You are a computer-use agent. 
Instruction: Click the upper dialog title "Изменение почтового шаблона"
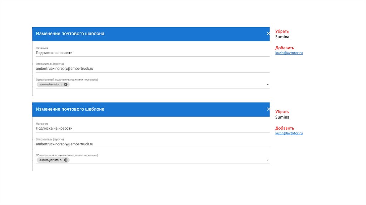(x=70, y=34)
